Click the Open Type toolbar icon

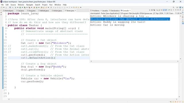point(42,7)
